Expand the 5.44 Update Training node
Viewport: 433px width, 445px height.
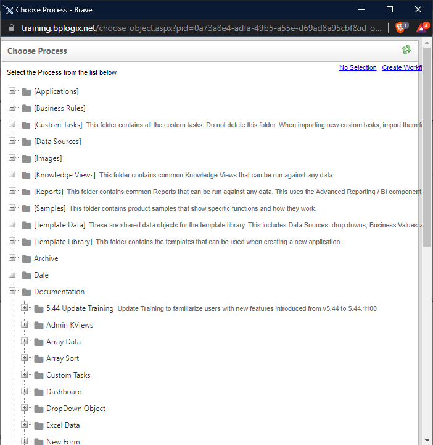click(24, 308)
